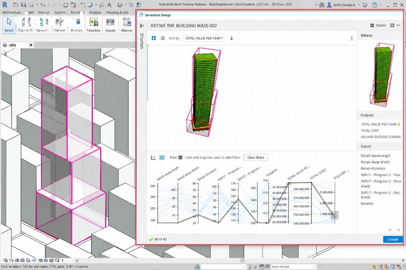Click the horizontal scrollbar thumb of 3D view

242,261
